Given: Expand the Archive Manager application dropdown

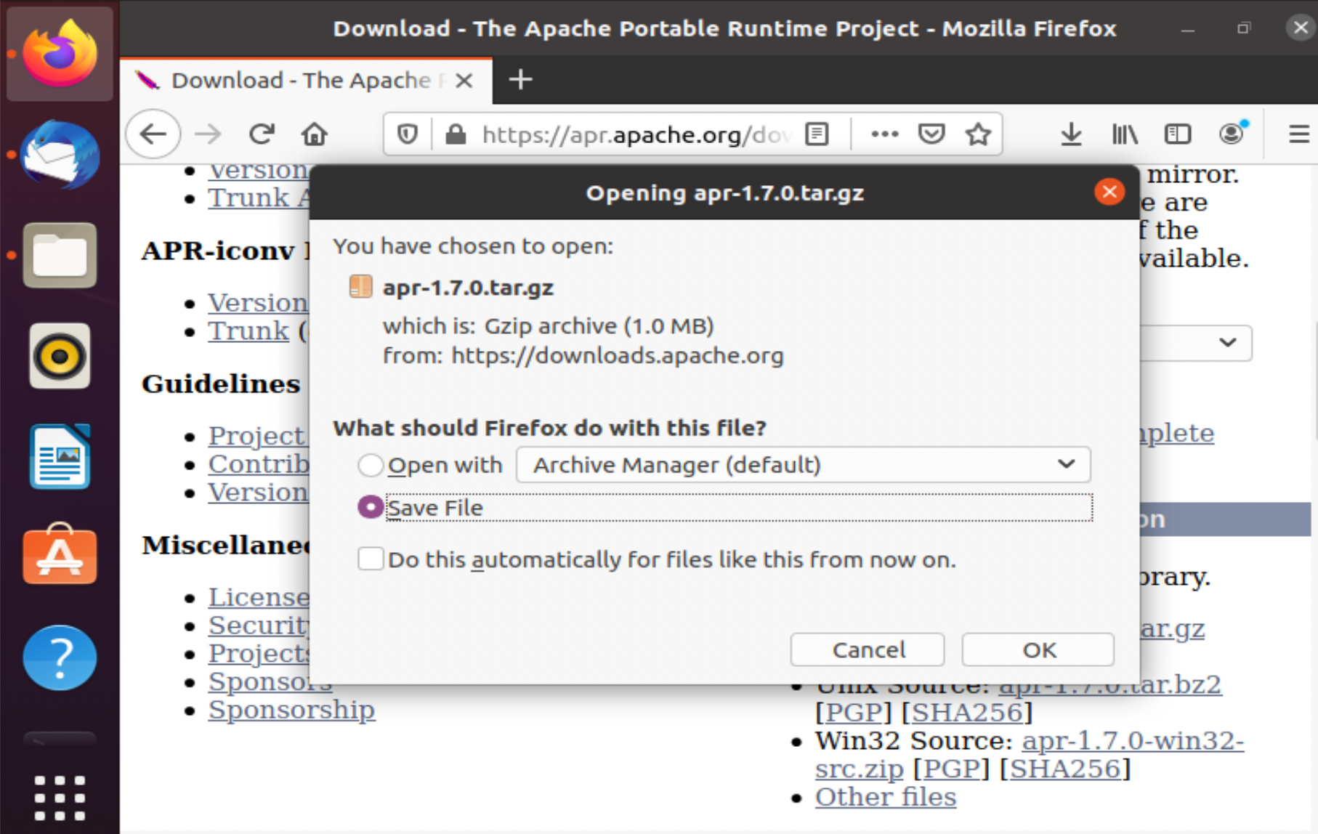Looking at the screenshot, I should 803,465.
